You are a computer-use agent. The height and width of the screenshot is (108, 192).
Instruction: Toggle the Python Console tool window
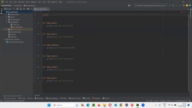pyautogui.click(x=74, y=98)
